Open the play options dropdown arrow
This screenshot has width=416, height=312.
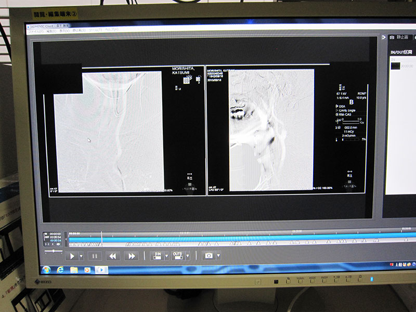coord(81,255)
